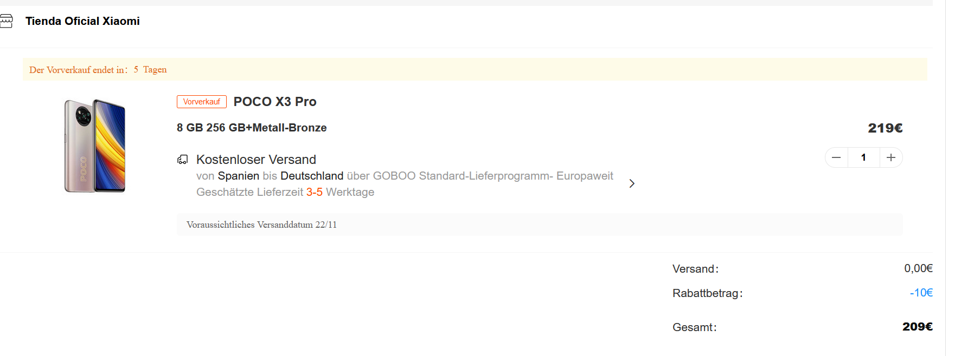Click the orange Vorverkauf badge
961x356 pixels.
[x=201, y=102]
